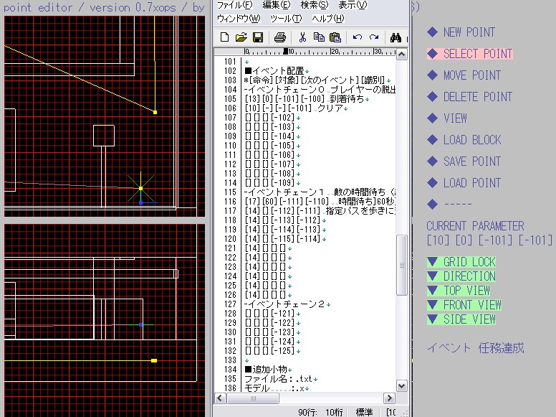Click the New file icon in the toolbar
This screenshot has height=417, width=556.
pyautogui.click(x=225, y=37)
